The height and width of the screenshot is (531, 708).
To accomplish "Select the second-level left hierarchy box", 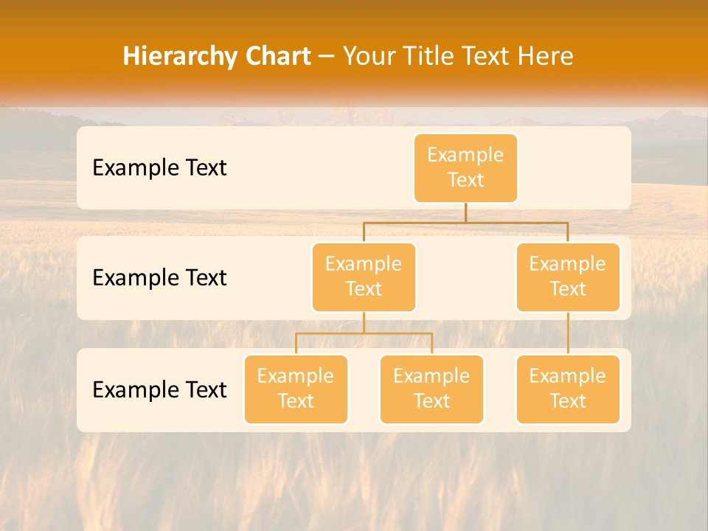I will [x=364, y=277].
